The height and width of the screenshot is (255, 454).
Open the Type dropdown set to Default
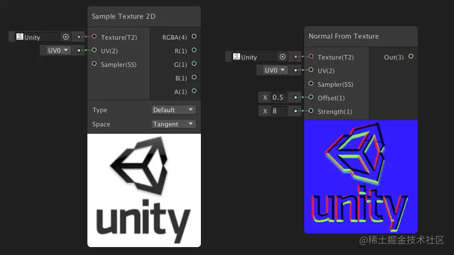point(174,110)
